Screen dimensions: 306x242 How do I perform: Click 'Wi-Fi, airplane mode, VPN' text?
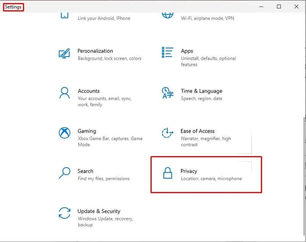207,18
